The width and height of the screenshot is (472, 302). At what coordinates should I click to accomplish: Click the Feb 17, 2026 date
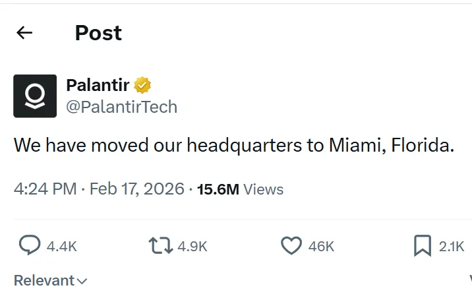coord(136,189)
